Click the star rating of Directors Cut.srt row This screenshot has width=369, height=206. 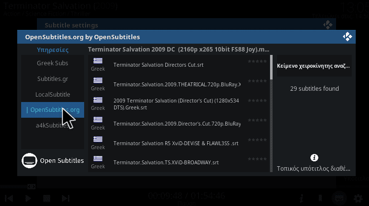pyautogui.click(x=257, y=61)
